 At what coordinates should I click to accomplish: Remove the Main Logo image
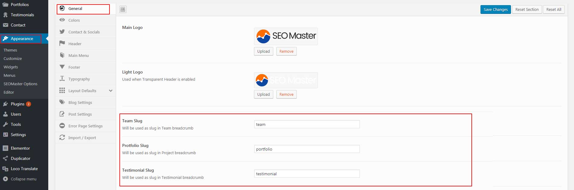[x=287, y=51]
